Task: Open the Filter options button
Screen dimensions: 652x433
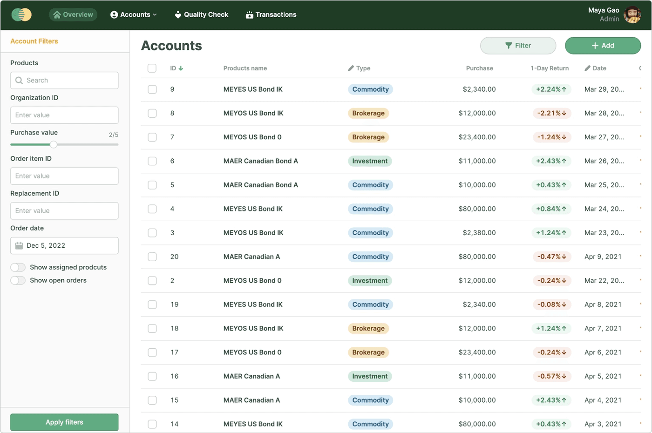Action: point(518,46)
